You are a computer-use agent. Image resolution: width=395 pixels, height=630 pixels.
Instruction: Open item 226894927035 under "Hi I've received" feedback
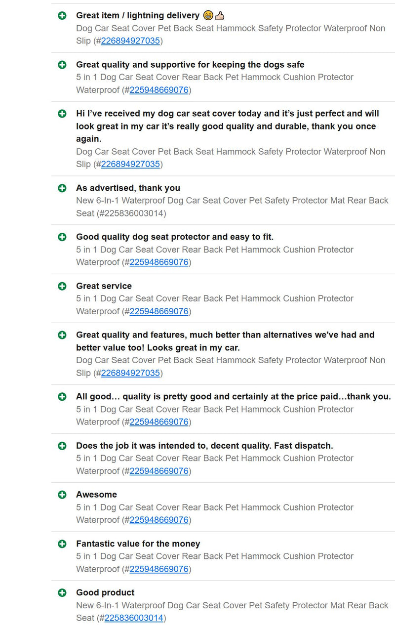130,164
